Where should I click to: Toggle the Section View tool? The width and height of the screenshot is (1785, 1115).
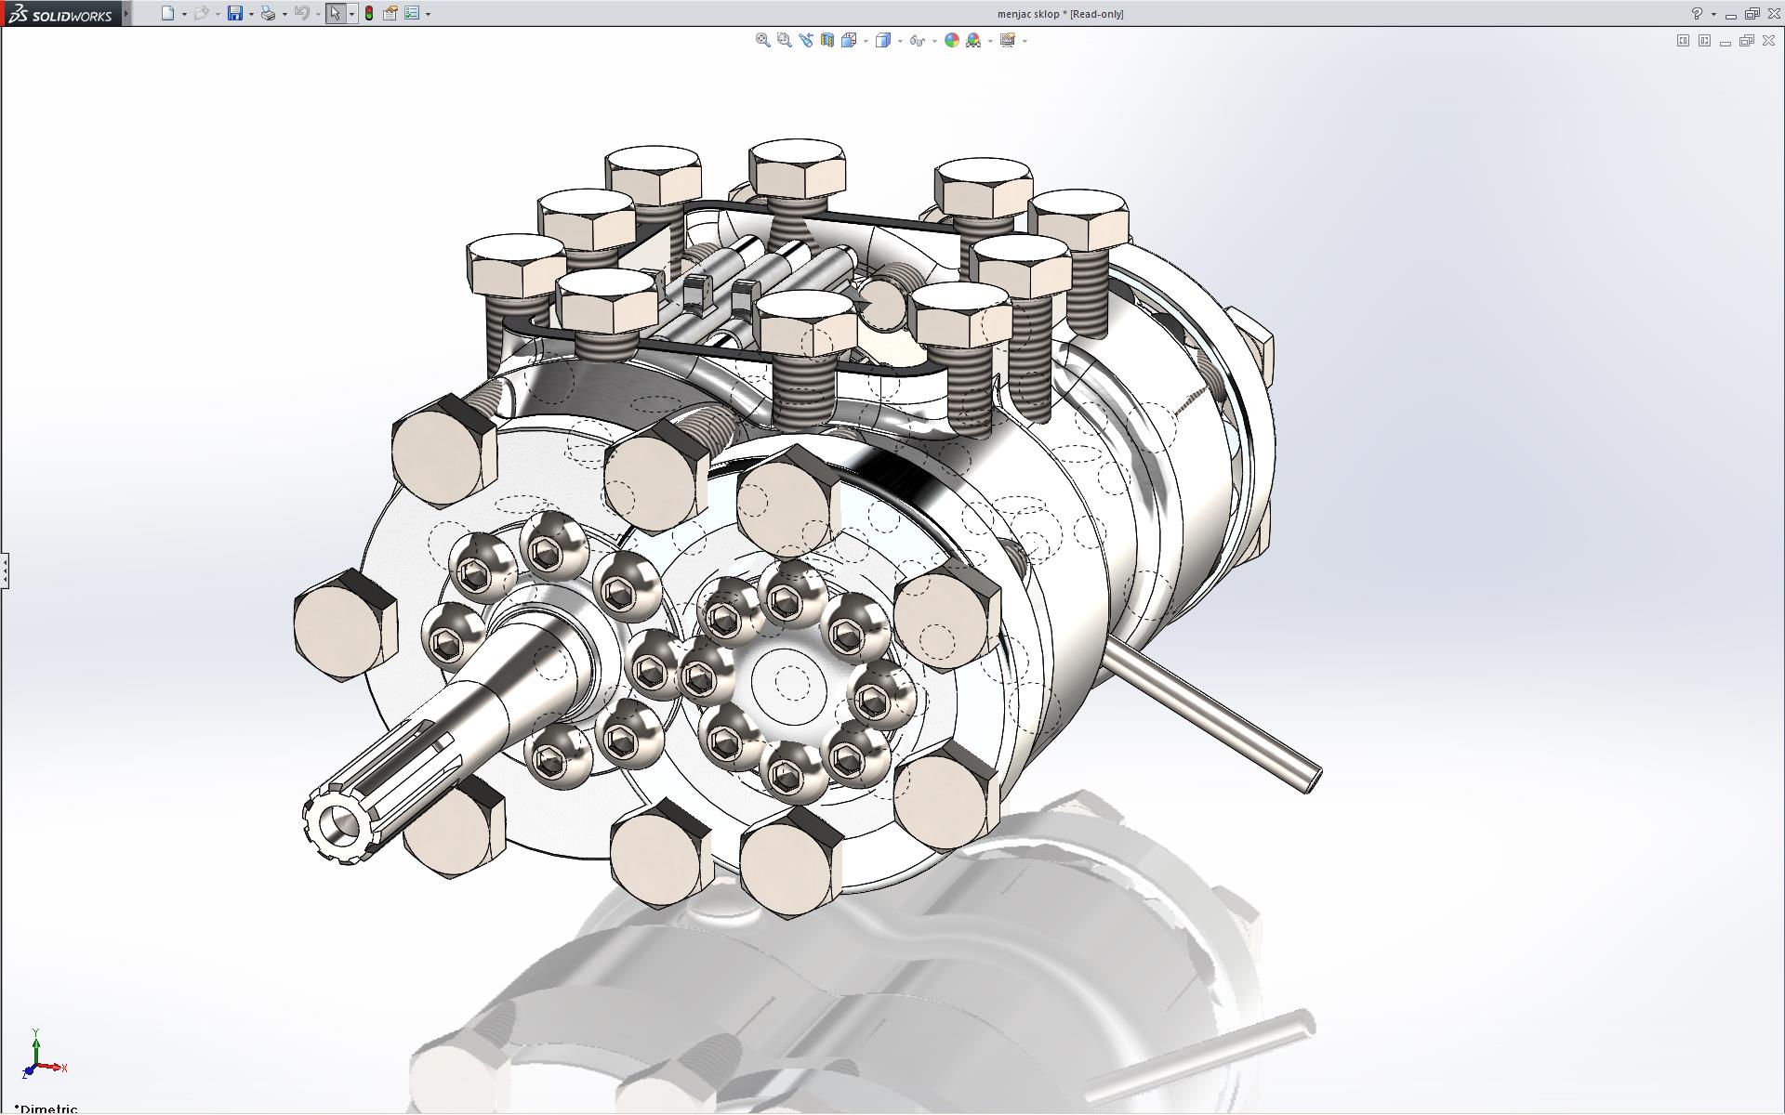coord(827,40)
